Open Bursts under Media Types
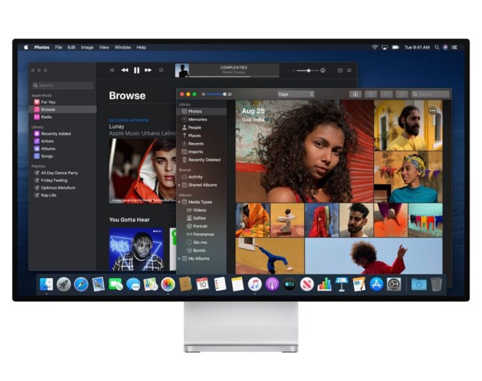Image resolution: width=482 pixels, height=381 pixels. pos(202,251)
